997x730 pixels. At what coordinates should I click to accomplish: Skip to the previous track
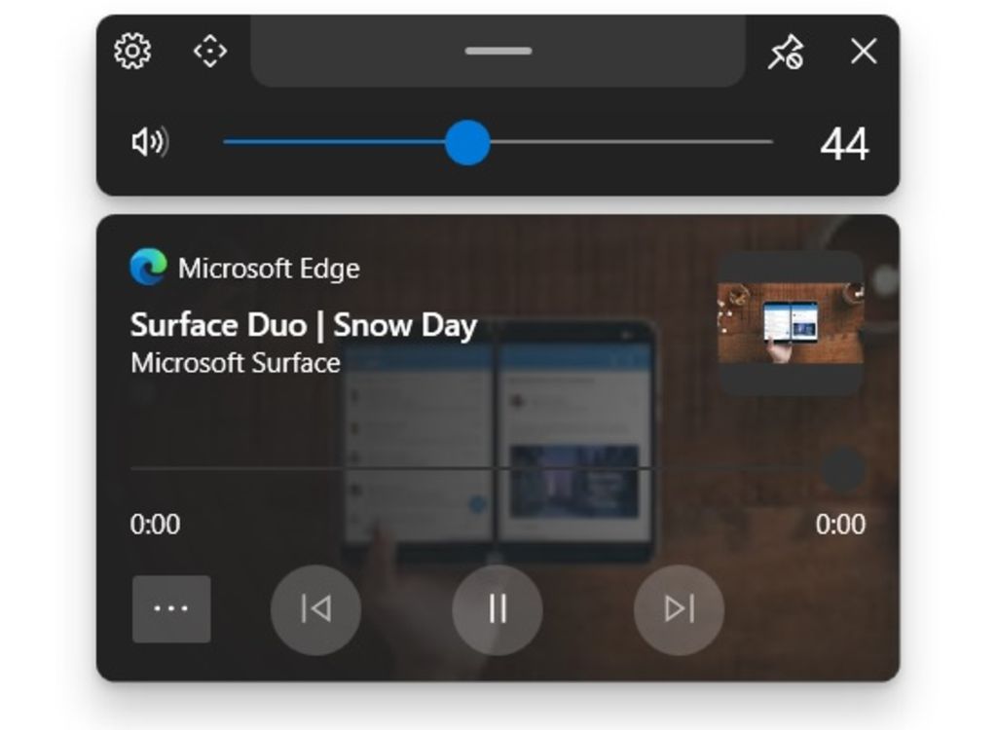pos(315,609)
